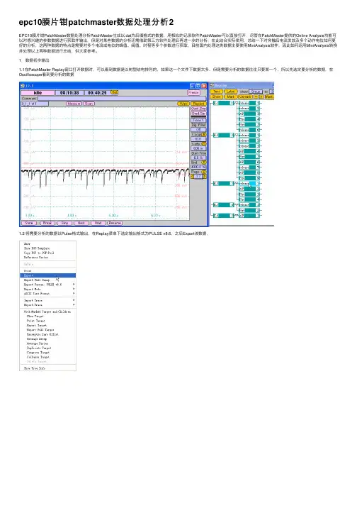Click Show button in Replay window

point(217,97)
